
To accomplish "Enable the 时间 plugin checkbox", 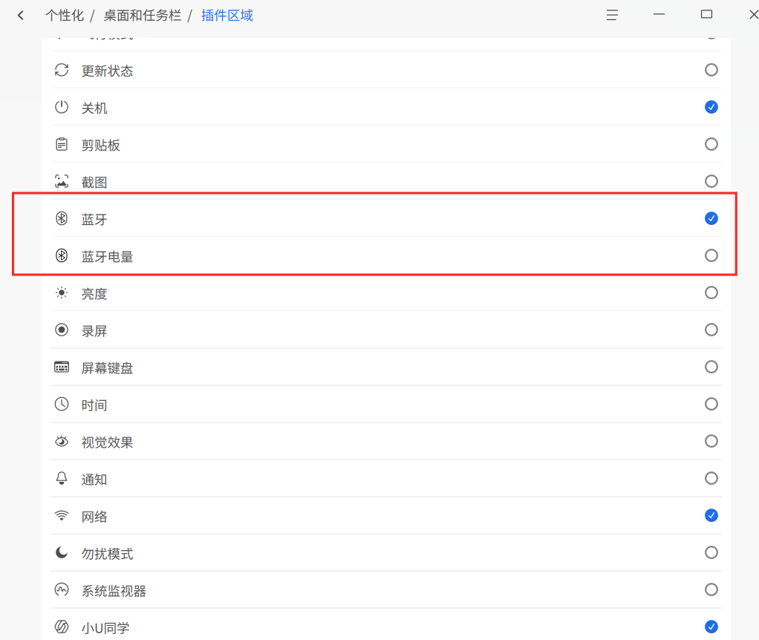I will [x=711, y=404].
